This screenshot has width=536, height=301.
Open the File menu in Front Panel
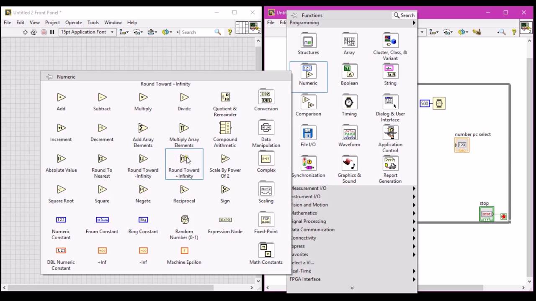point(8,23)
